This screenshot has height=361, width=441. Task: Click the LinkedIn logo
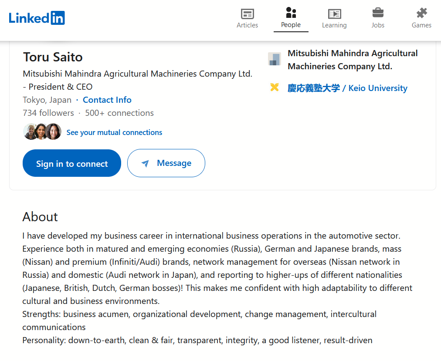[x=37, y=18]
